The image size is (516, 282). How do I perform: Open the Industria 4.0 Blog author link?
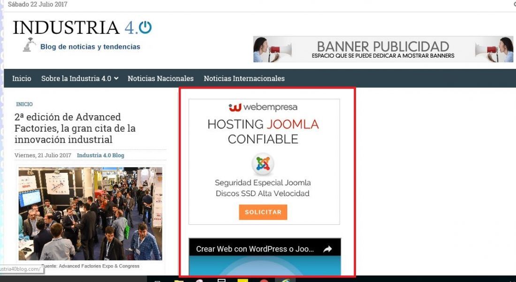tap(100, 155)
